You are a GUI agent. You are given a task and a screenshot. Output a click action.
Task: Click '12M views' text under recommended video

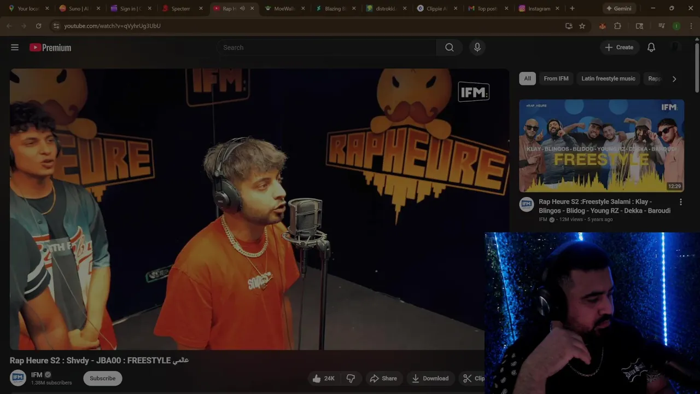[x=572, y=219]
